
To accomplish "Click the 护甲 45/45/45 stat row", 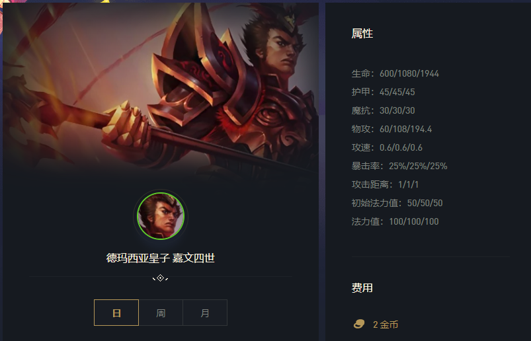I will 383,92.
